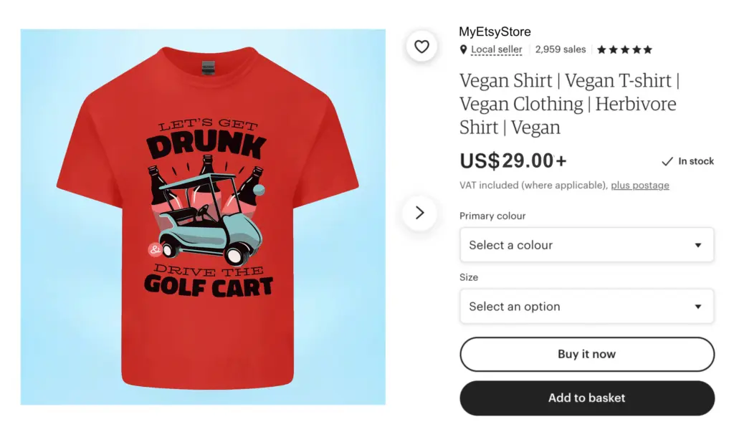Click the red T-shirt product image
Image resolution: width=734 pixels, height=437 pixels.
pyautogui.click(x=208, y=215)
